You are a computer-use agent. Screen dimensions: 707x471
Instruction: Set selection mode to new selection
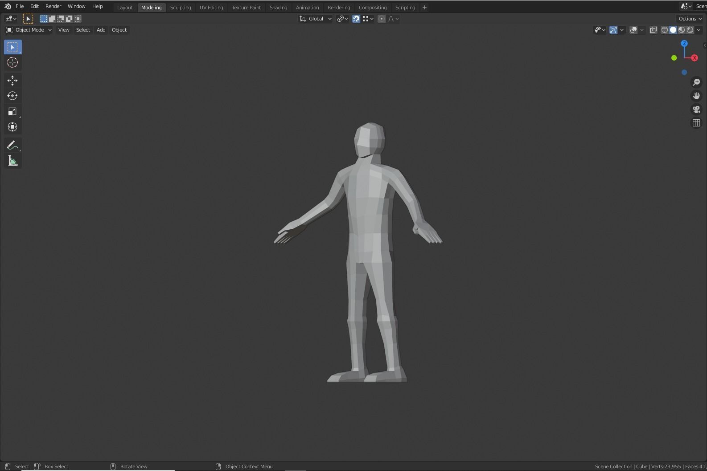tap(44, 19)
